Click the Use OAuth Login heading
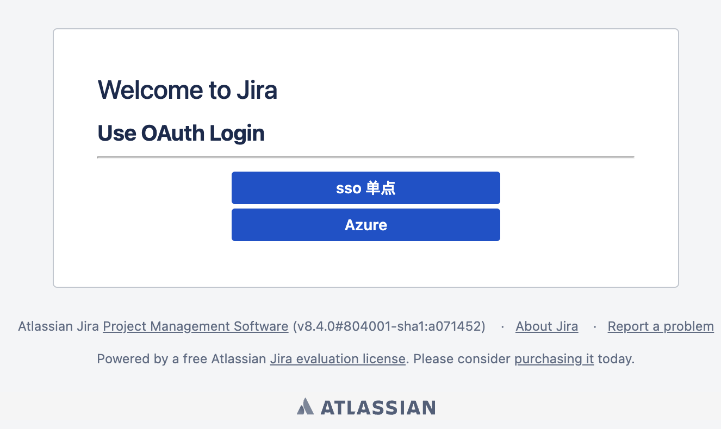 click(x=181, y=133)
